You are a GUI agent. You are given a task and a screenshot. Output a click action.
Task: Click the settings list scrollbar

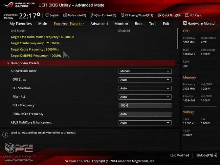tap(178, 39)
